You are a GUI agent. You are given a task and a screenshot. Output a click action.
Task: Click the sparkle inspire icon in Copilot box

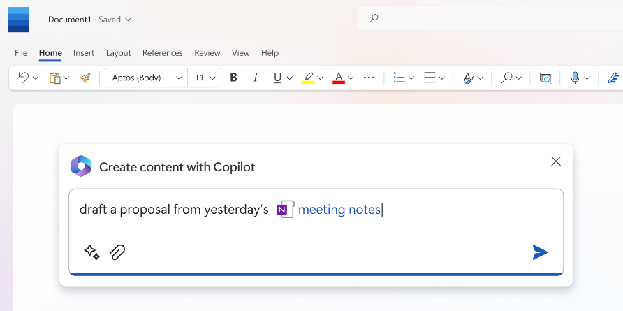tap(91, 252)
